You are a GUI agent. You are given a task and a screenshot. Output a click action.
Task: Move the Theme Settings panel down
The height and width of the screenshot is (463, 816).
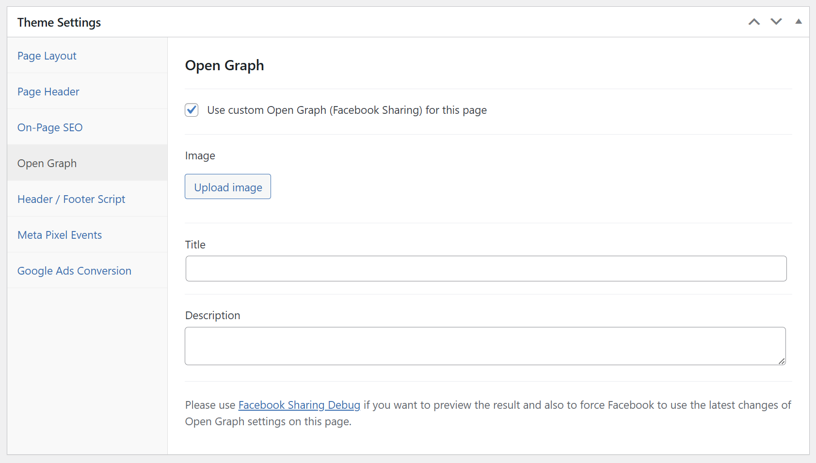[776, 22]
